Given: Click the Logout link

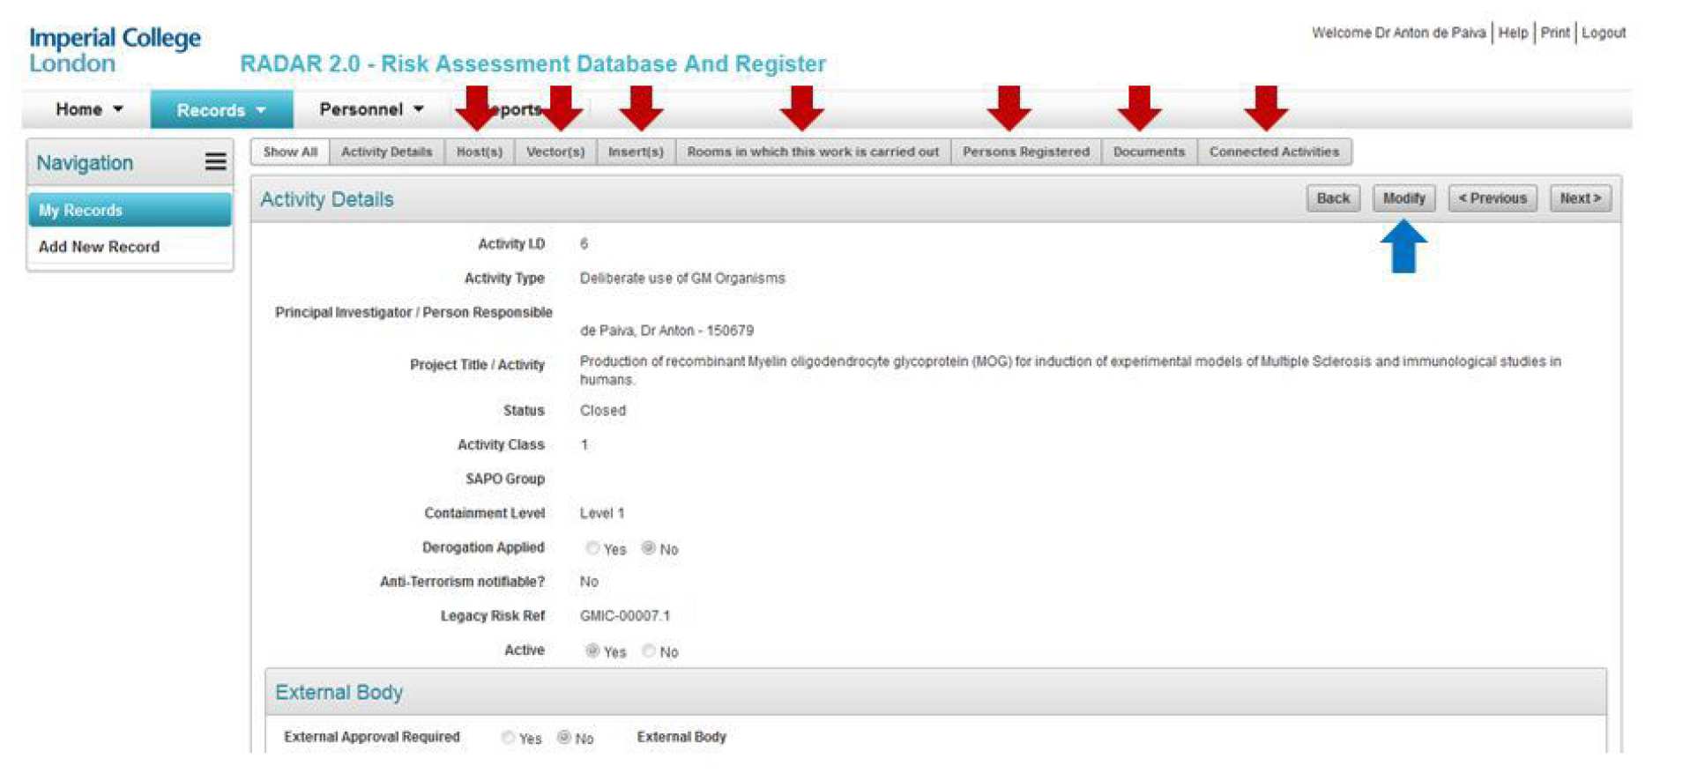Looking at the screenshot, I should (1603, 33).
